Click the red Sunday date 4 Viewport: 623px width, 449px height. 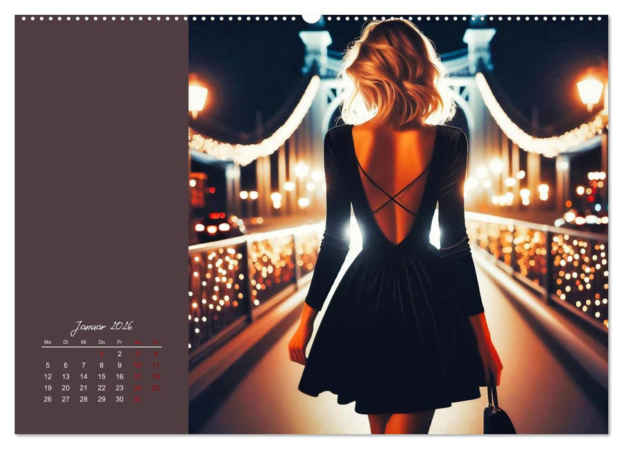[x=156, y=354]
